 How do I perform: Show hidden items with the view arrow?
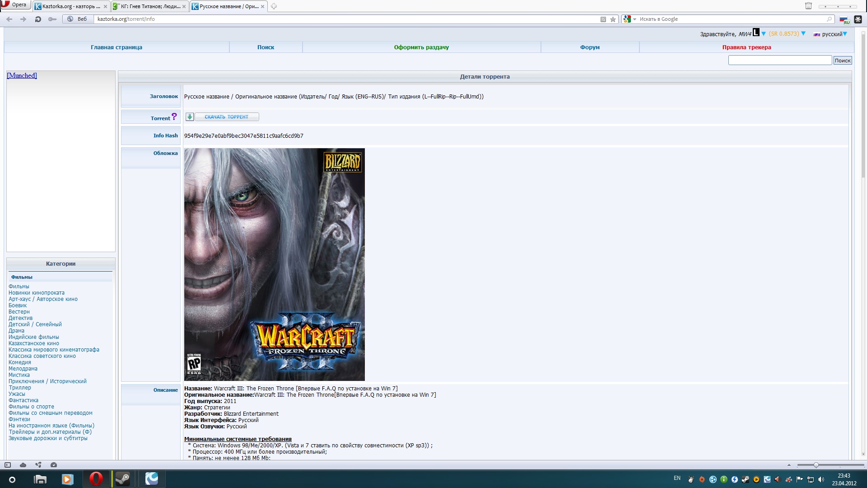789,465
